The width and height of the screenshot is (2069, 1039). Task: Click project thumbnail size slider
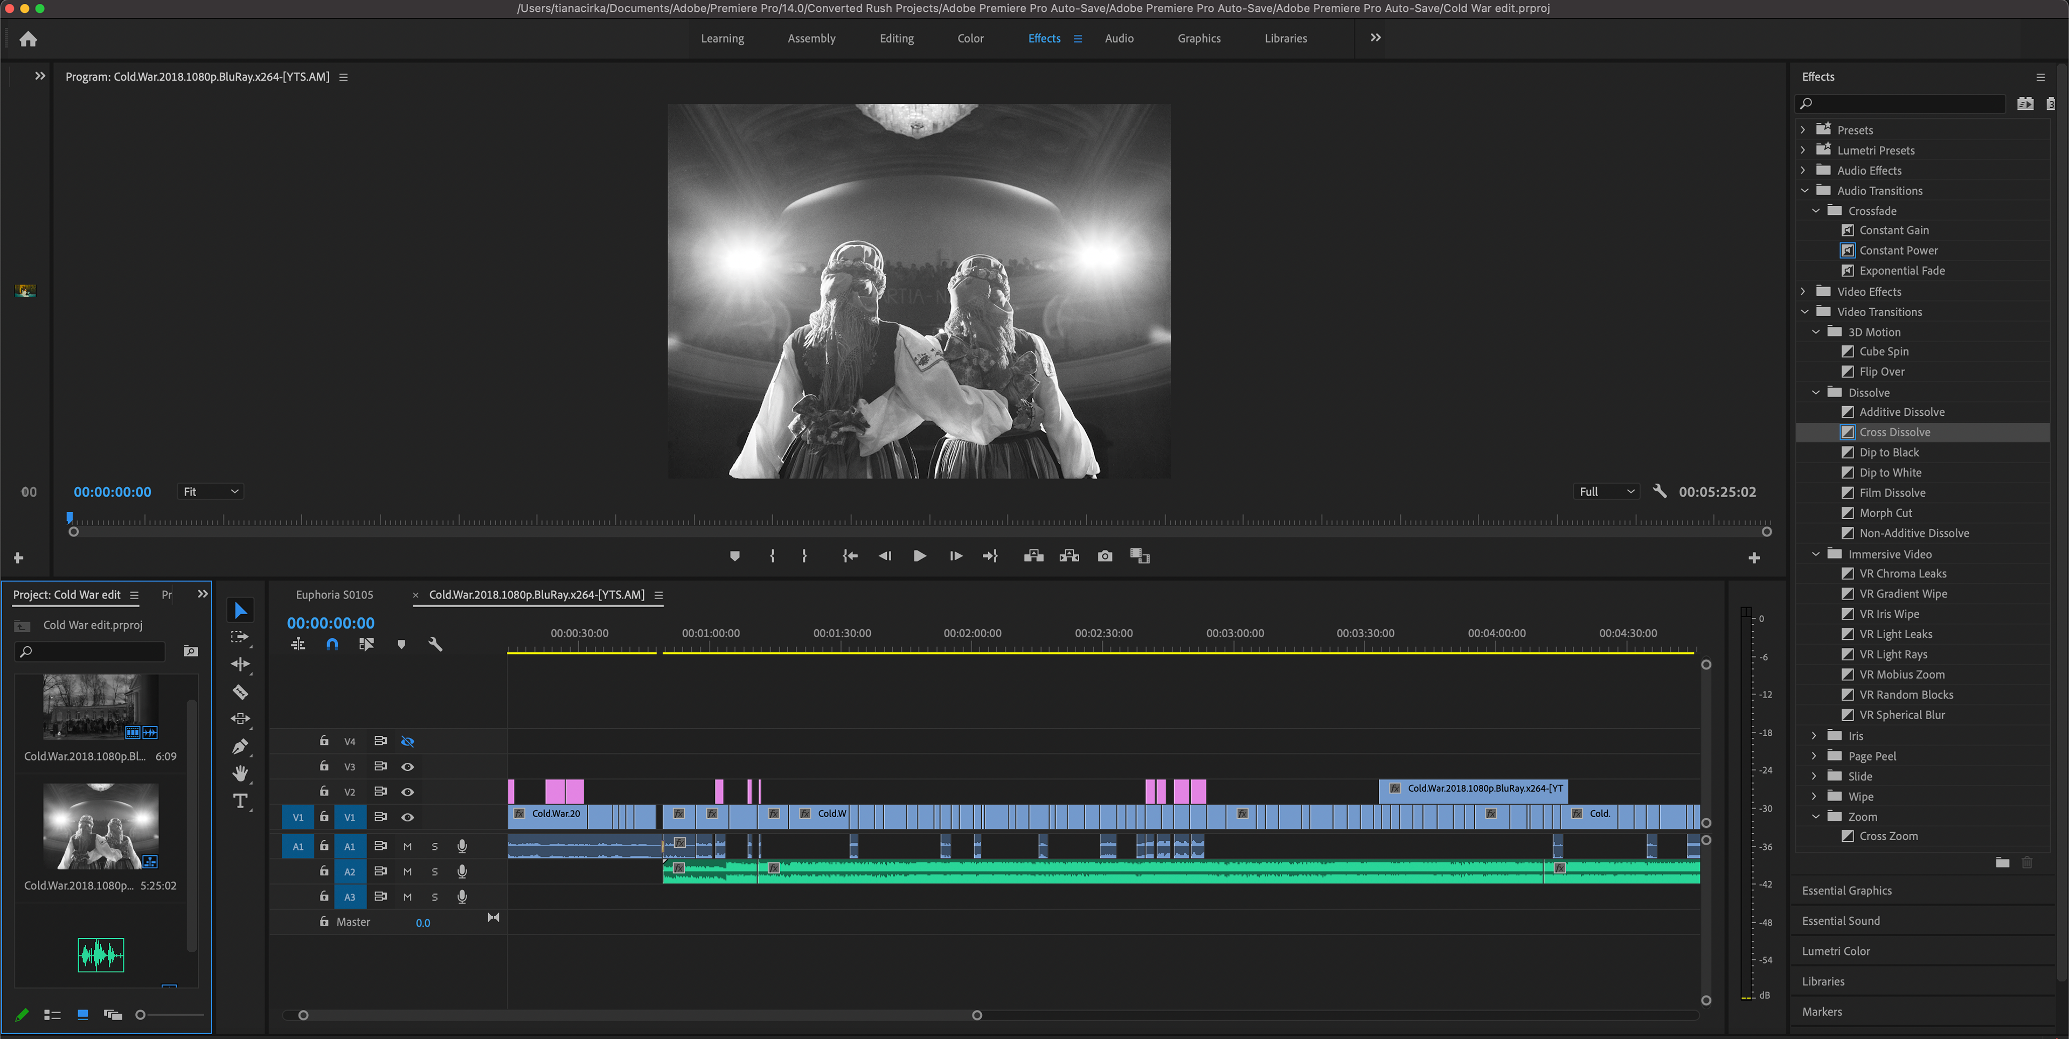[141, 1015]
